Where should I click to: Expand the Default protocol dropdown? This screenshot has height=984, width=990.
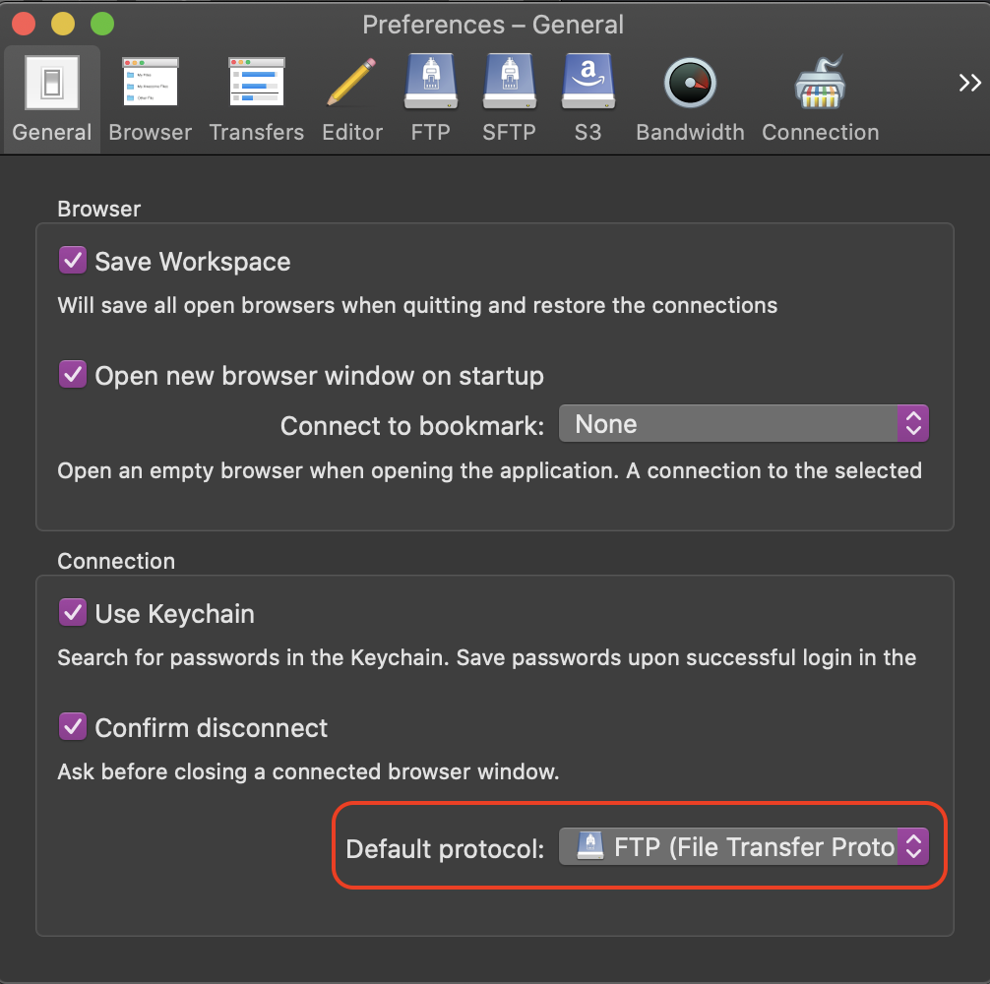coord(743,847)
